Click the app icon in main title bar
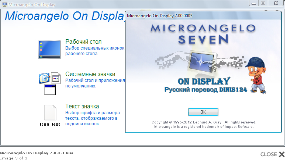 [x=4, y=5]
